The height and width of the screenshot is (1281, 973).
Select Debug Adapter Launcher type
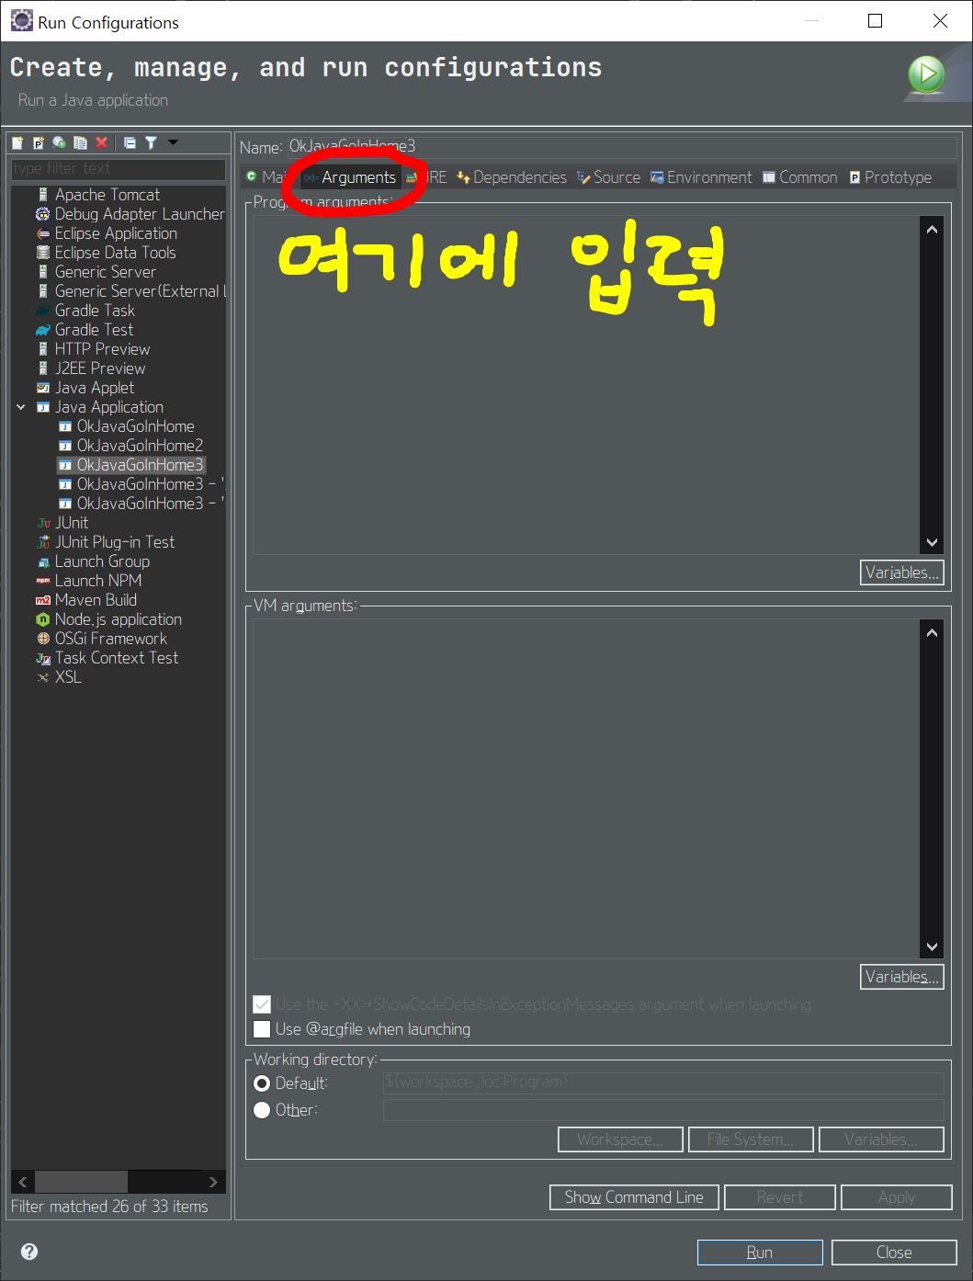[129, 214]
